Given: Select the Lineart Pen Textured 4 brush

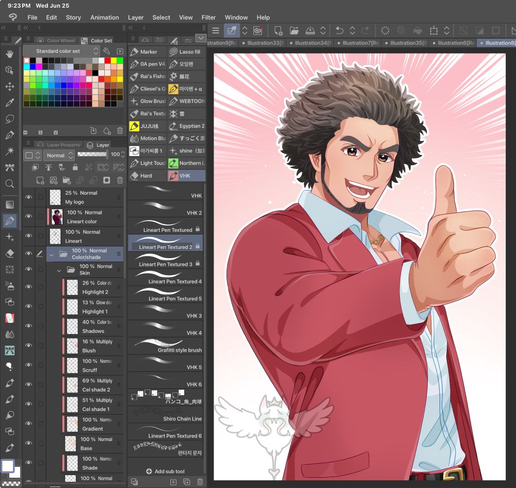Looking at the screenshot, I should point(165,277).
